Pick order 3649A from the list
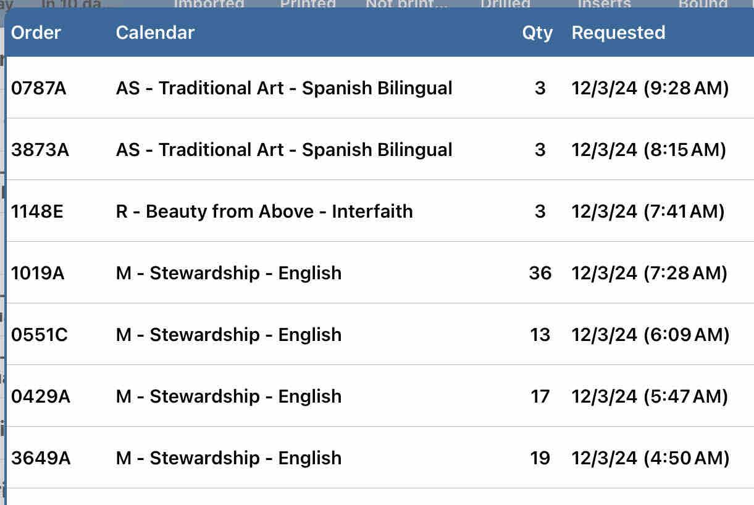The image size is (754, 505). tap(41, 458)
